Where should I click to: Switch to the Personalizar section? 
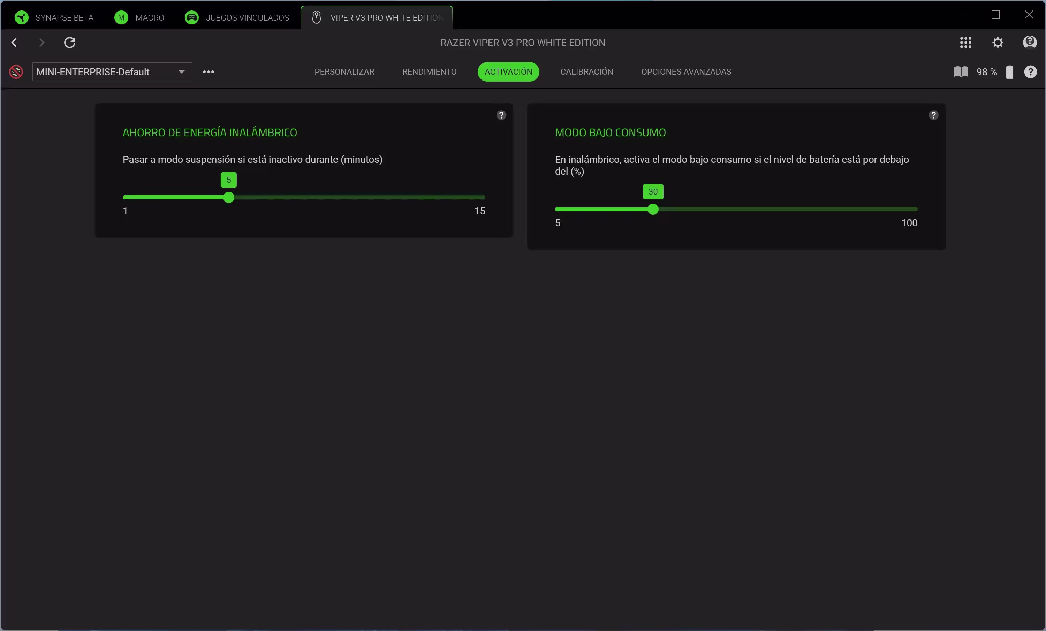coord(344,72)
